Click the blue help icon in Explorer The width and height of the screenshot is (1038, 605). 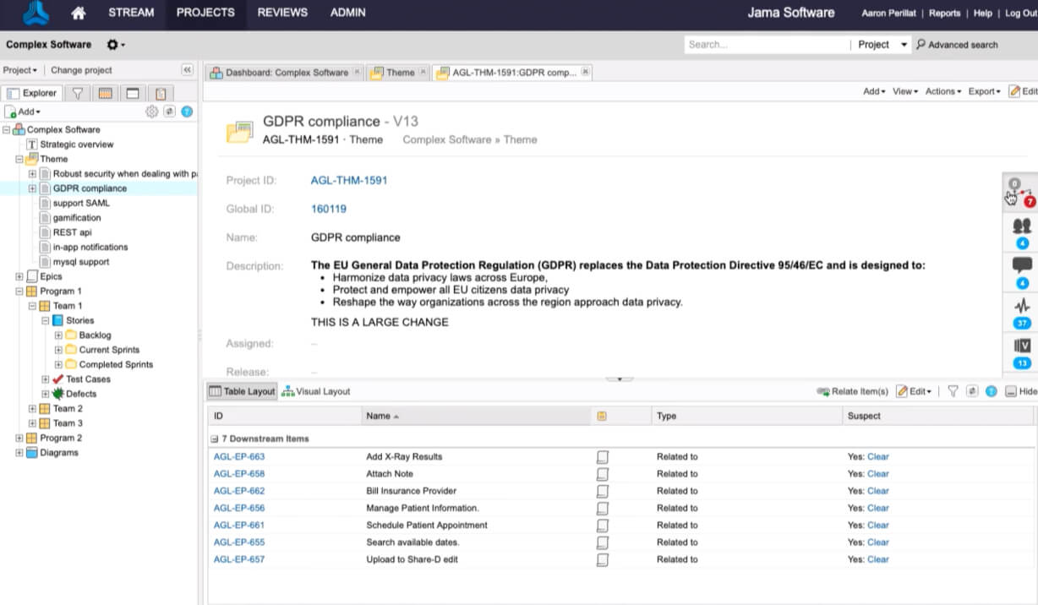[187, 112]
